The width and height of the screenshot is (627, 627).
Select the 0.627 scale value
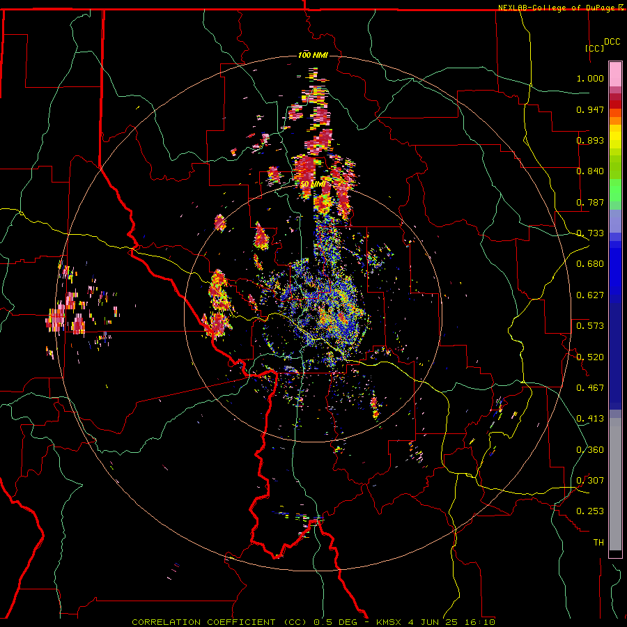tap(590, 295)
